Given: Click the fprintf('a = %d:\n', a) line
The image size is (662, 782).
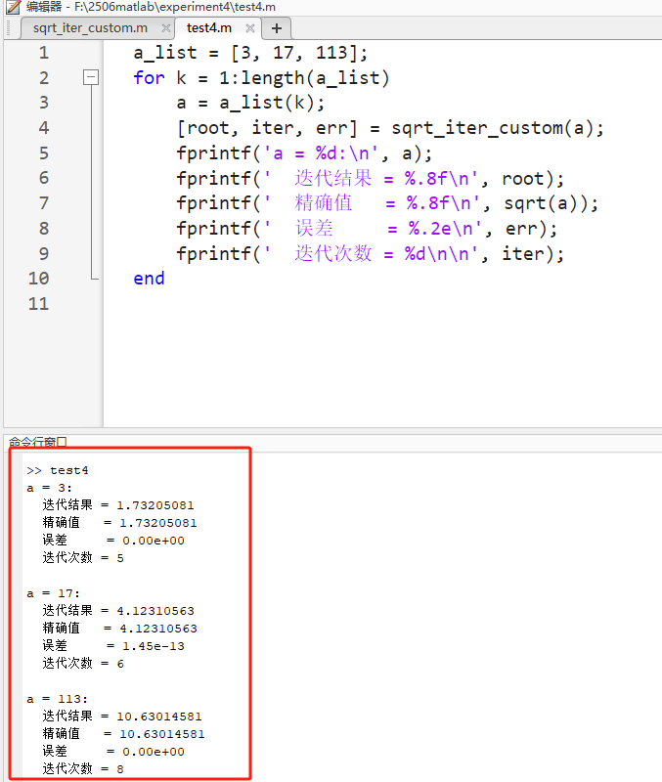Looking at the screenshot, I should click(304, 153).
